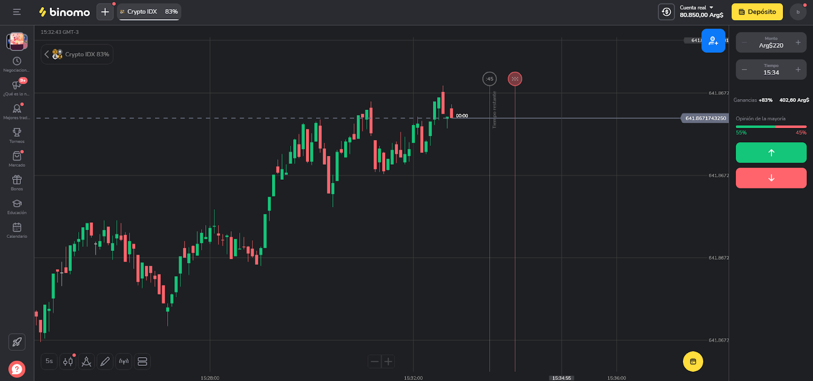Open the Calendario section
Screen dimensions: 813x381
click(17, 230)
